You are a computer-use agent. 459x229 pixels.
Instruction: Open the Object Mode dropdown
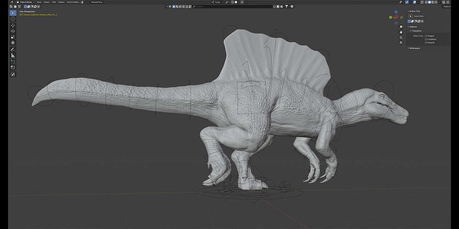point(25,2)
